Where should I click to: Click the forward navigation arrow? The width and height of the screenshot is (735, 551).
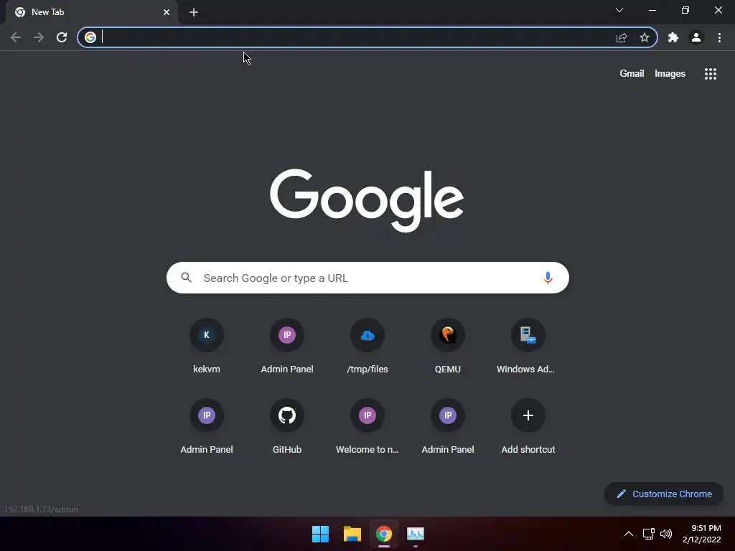click(39, 37)
